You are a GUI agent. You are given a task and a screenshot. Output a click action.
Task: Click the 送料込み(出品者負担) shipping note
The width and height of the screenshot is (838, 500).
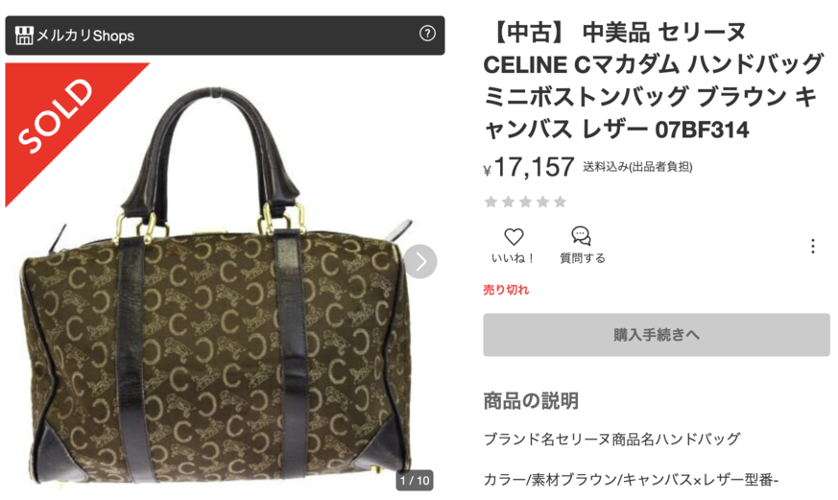click(x=637, y=167)
